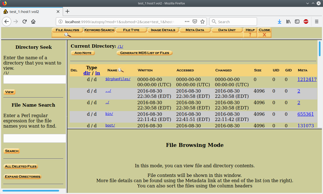This screenshot has width=323, height=194.
Task: Save page to Pocket icon
Action: [x=195, y=22]
